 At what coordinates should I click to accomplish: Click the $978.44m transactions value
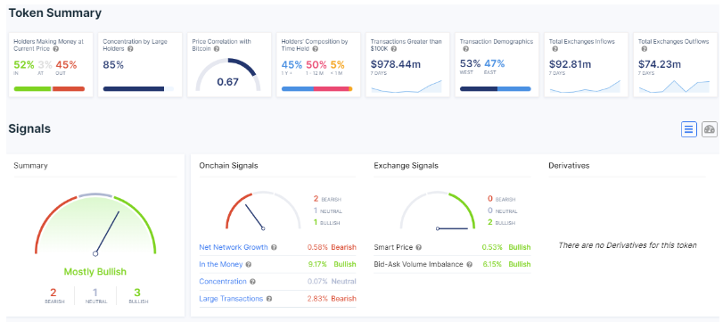click(x=396, y=64)
